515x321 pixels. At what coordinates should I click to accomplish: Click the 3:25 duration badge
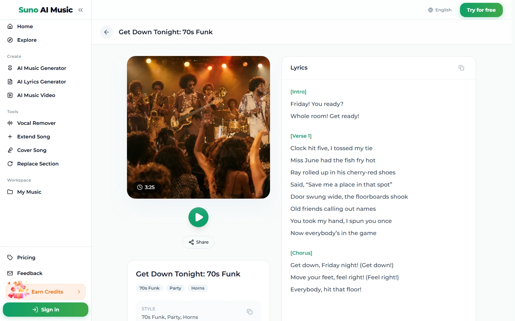[146, 187]
